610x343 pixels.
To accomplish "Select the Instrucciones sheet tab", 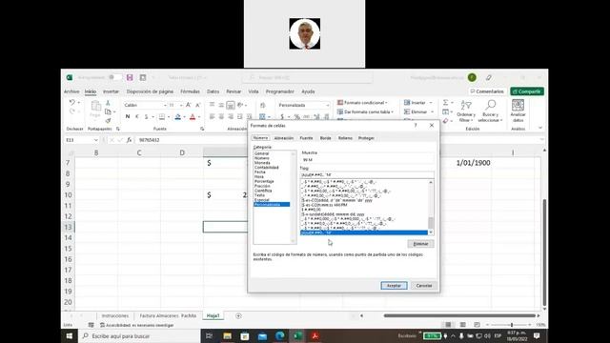I will (114, 315).
